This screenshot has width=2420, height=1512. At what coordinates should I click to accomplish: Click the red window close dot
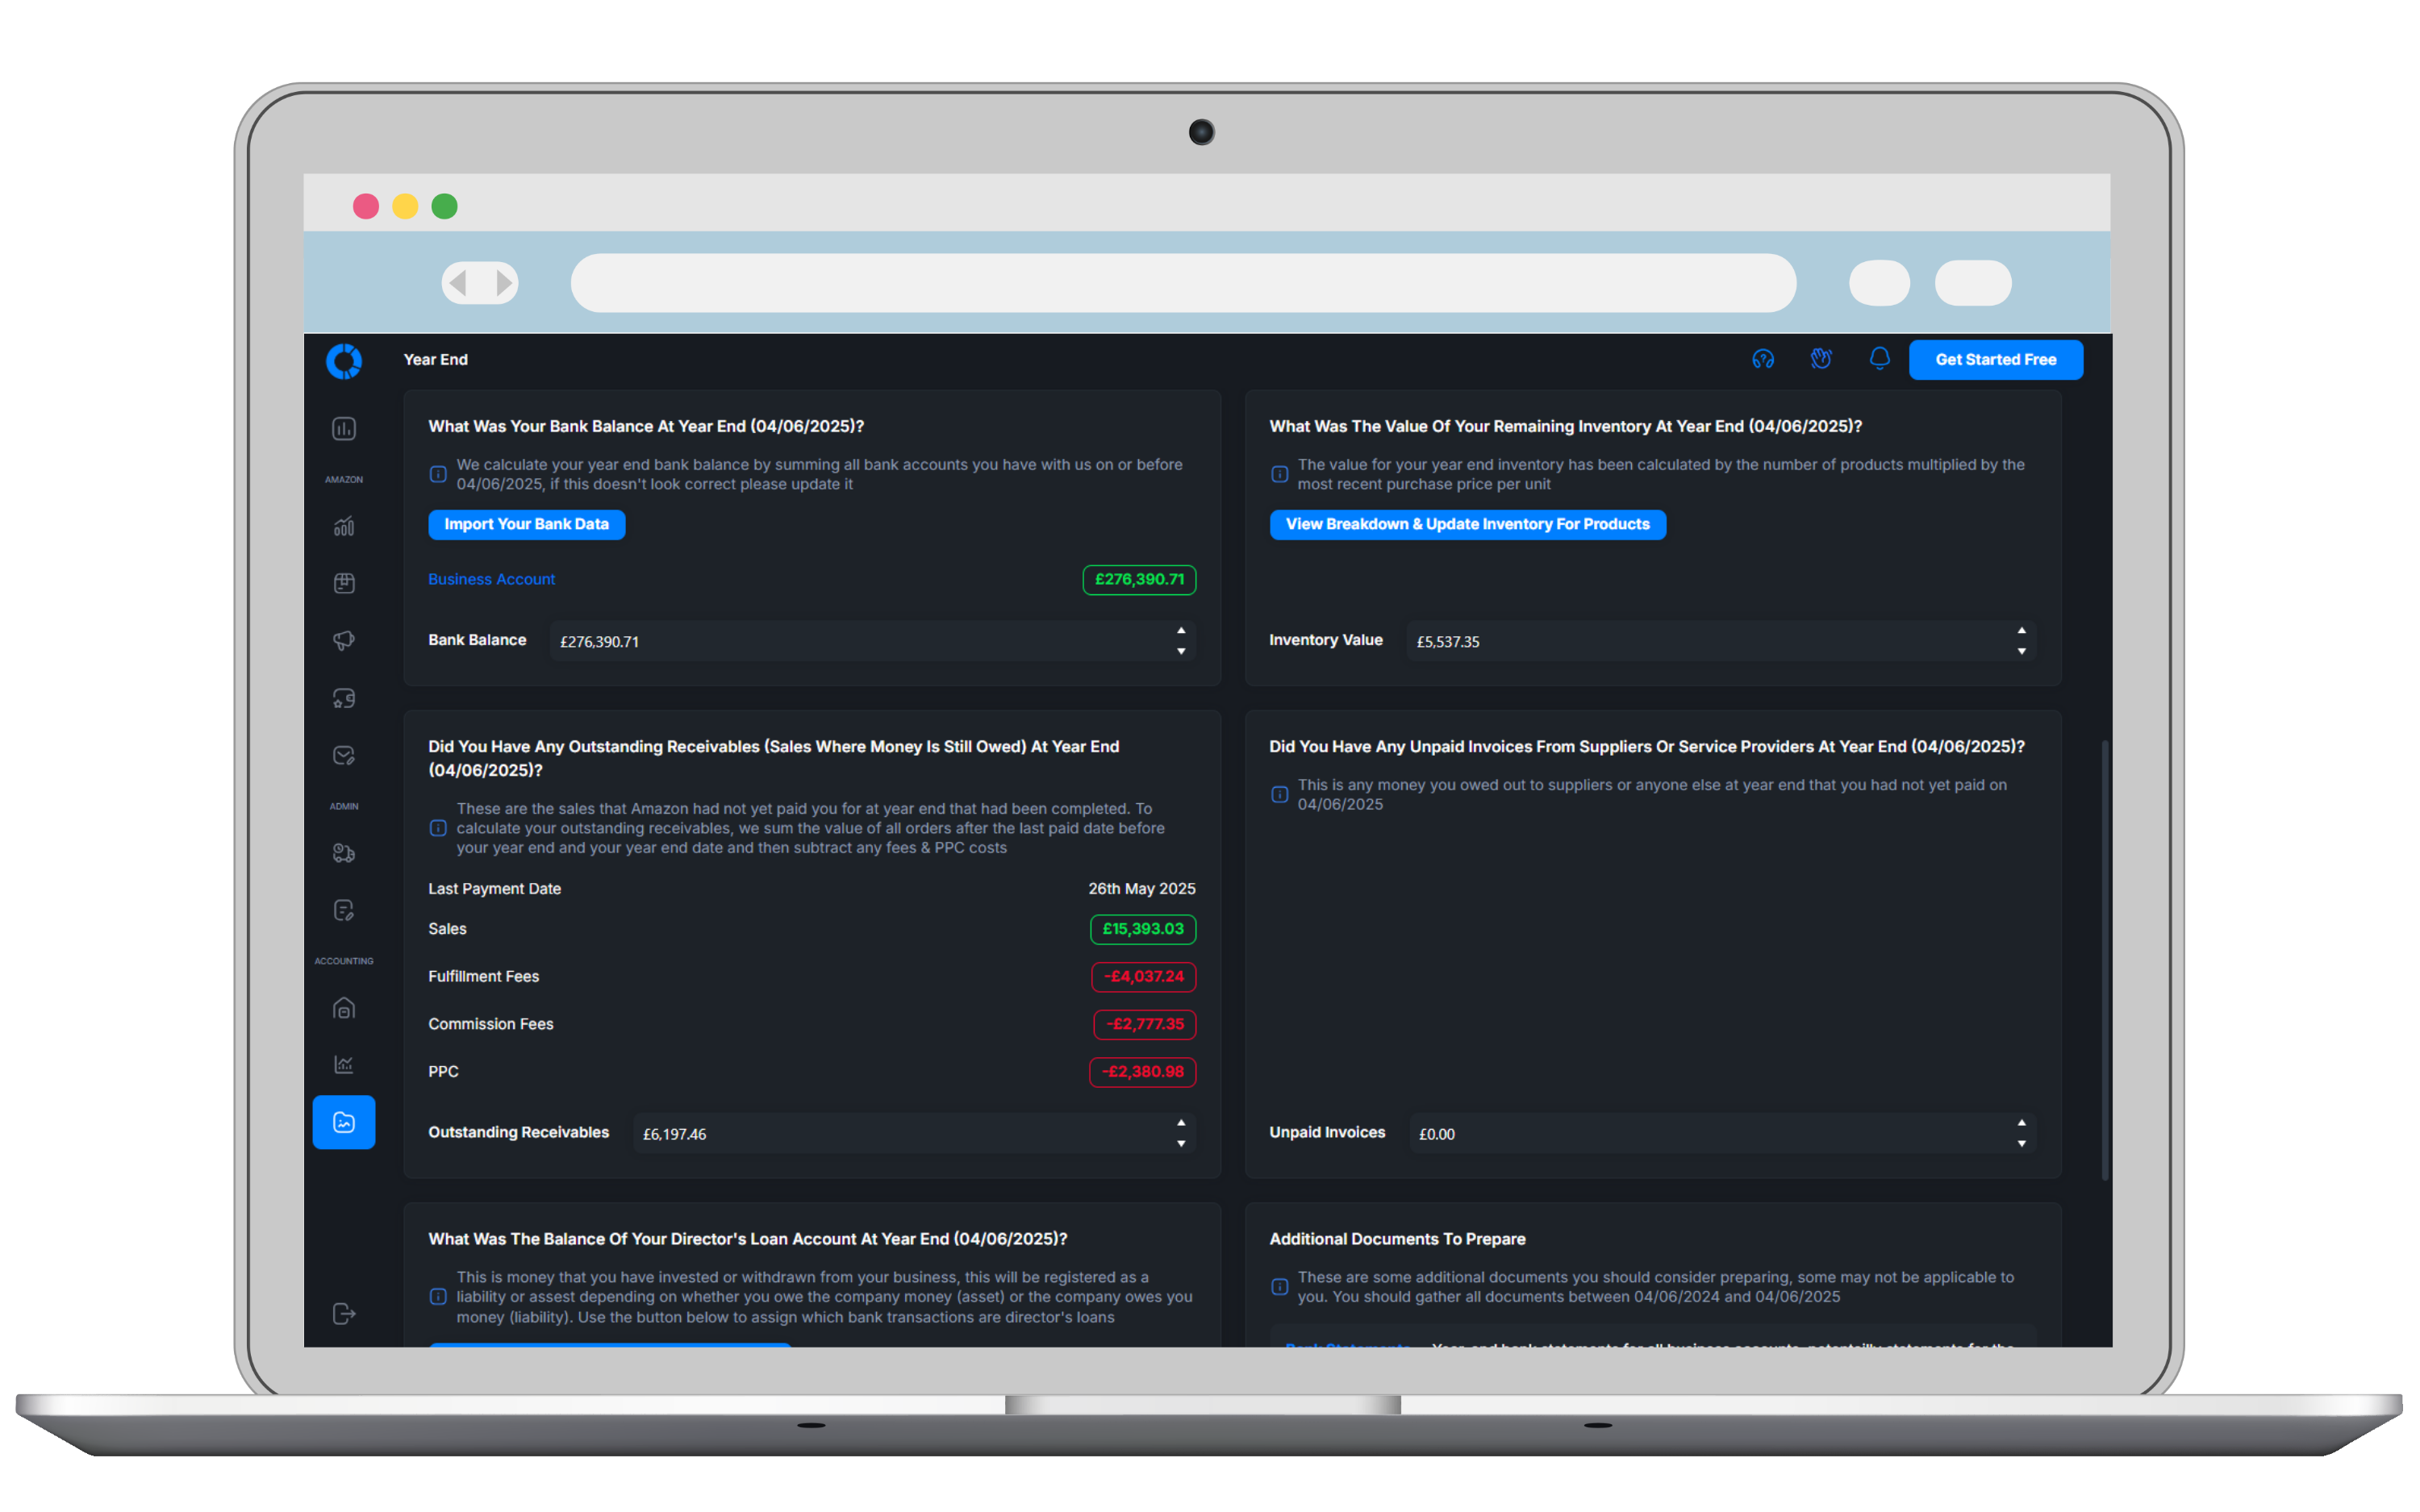click(366, 207)
